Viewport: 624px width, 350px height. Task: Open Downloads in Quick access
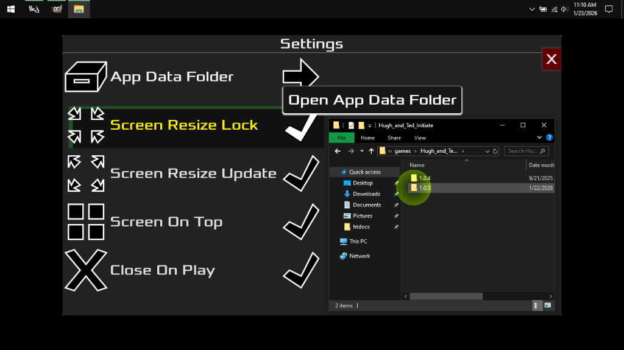point(366,194)
